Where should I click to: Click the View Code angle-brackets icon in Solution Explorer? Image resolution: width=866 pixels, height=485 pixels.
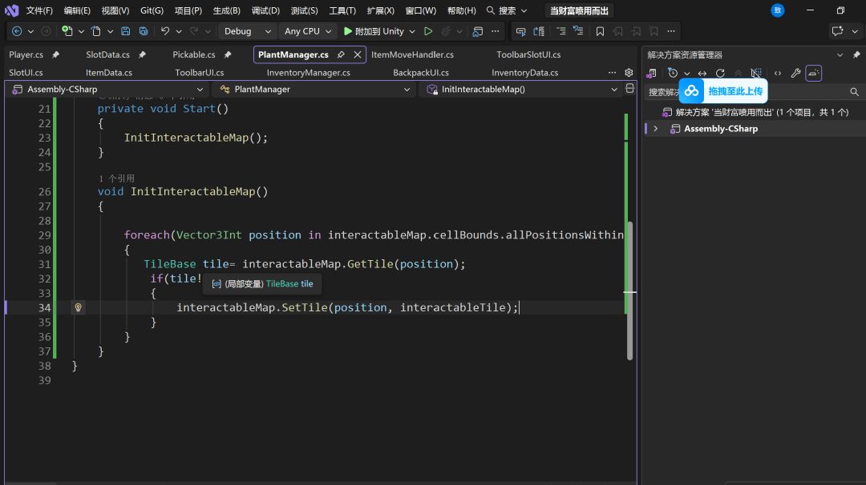(778, 74)
